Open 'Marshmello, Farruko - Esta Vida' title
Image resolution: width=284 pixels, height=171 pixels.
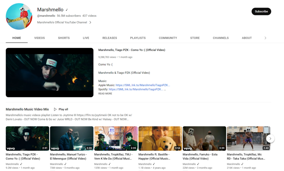point(200,157)
